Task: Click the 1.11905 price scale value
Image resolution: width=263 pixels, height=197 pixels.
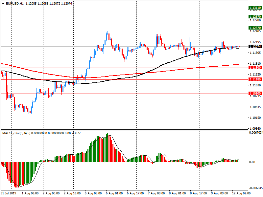Action: 255,53
